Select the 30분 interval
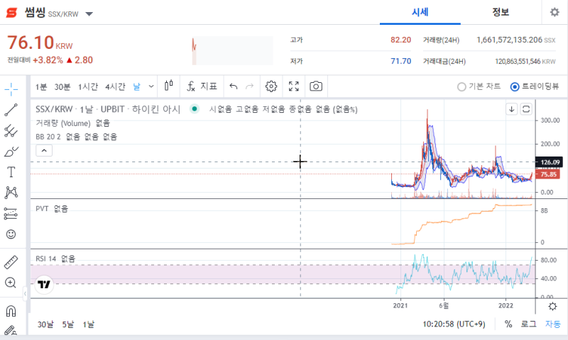568x340 pixels. (62, 86)
